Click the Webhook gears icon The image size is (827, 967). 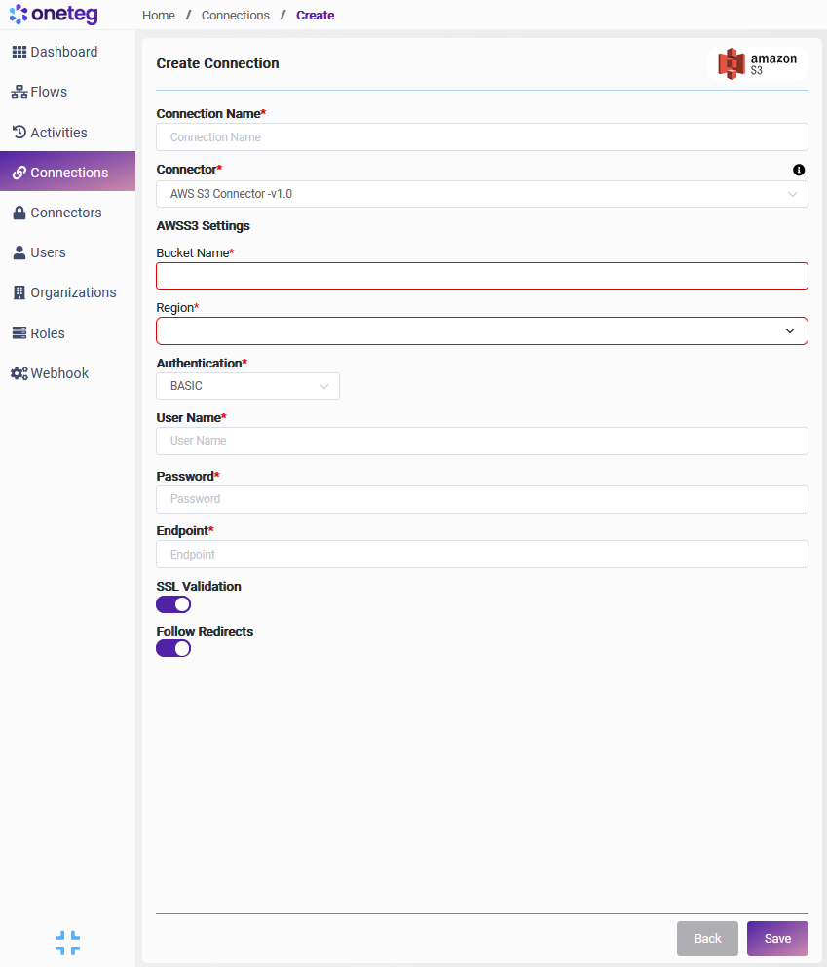pos(19,373)
